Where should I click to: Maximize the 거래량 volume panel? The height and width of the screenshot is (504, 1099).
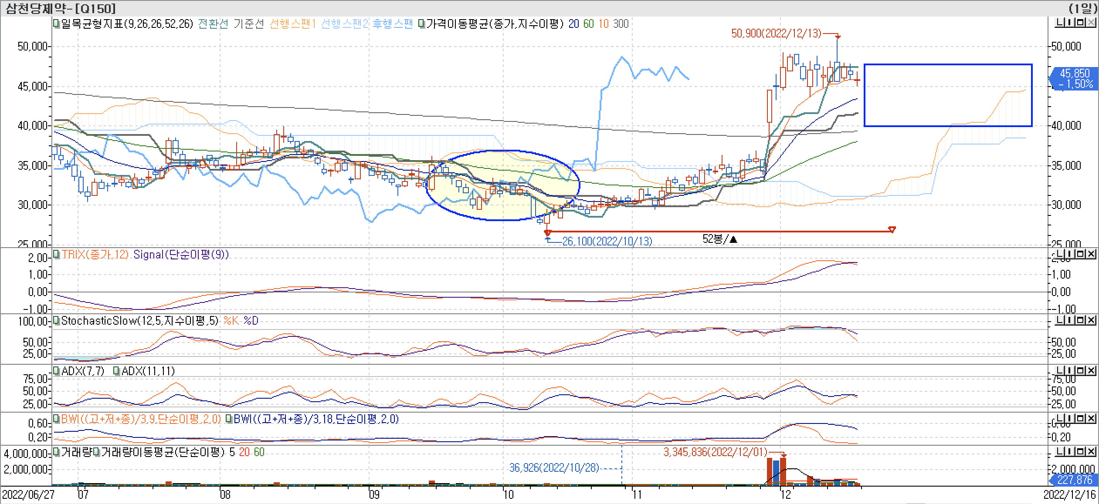[x=1080, y=451]
